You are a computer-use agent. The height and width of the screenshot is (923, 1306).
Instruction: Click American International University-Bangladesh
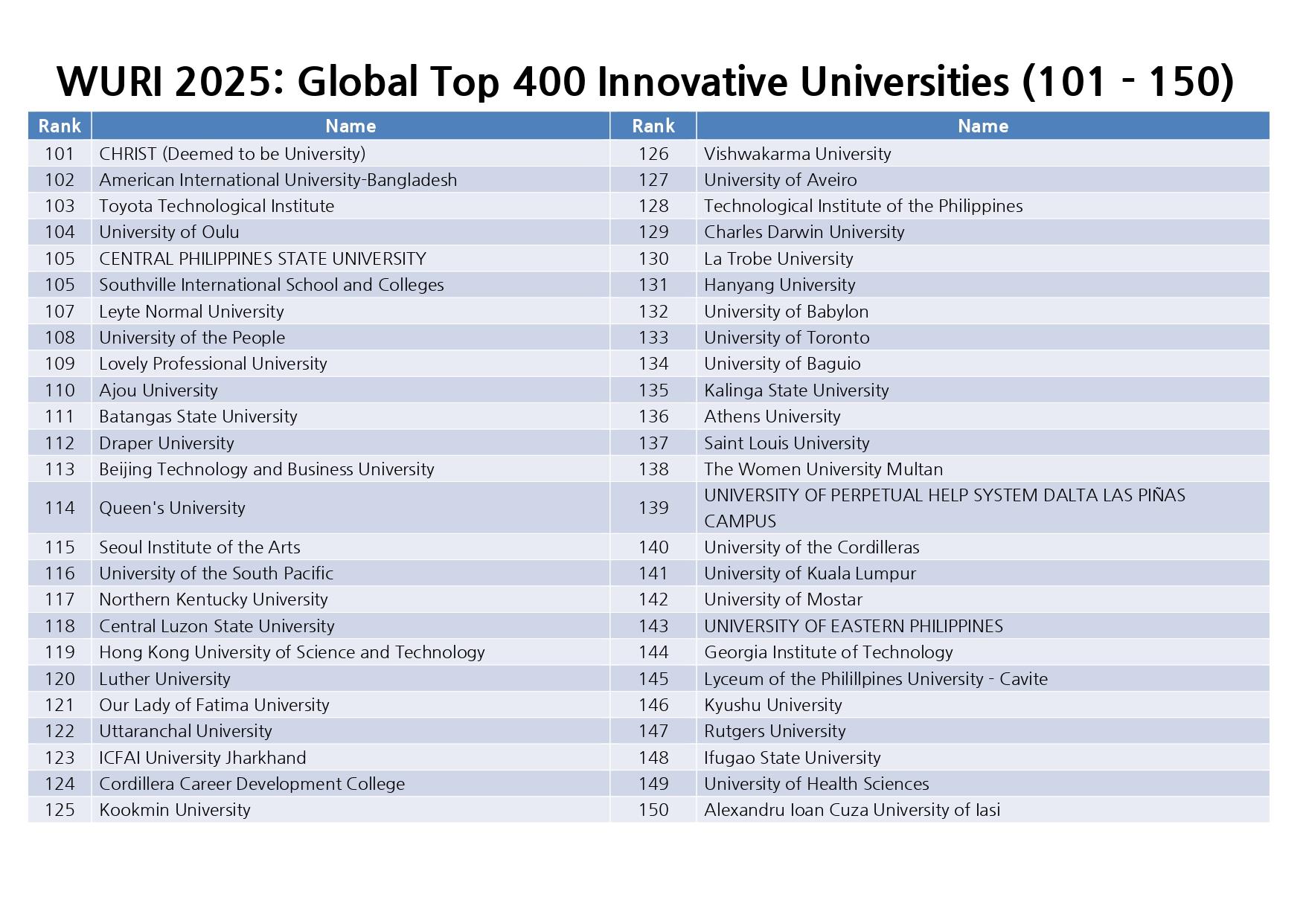(278, 180)
